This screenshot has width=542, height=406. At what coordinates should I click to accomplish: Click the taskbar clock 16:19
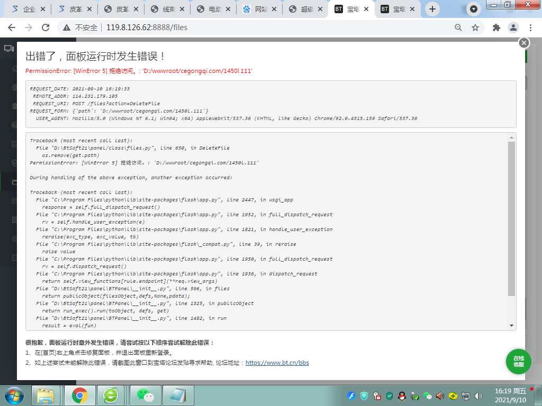tap(510, 395)
